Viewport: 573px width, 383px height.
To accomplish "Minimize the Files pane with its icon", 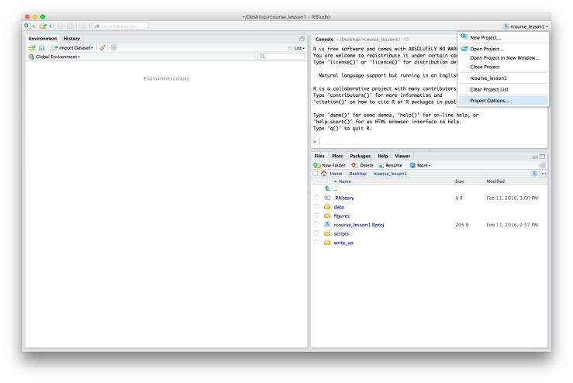I will (535, 157).
